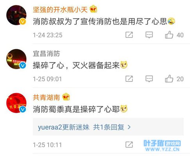Open yueraa2更新迷妹 user link
Image resolution: width=190 pixels, height=156 pixels.
(x=64, y=127)
